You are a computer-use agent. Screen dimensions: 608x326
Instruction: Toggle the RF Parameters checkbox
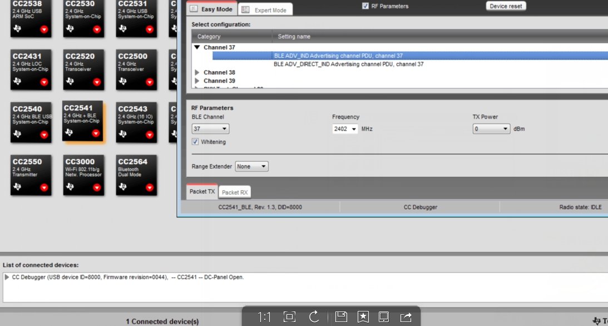pyautogui.click(x=365, y=6)
